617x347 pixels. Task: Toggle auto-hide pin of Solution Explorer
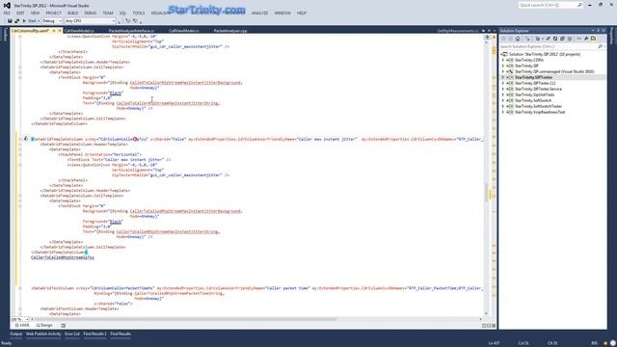point(598,30)
